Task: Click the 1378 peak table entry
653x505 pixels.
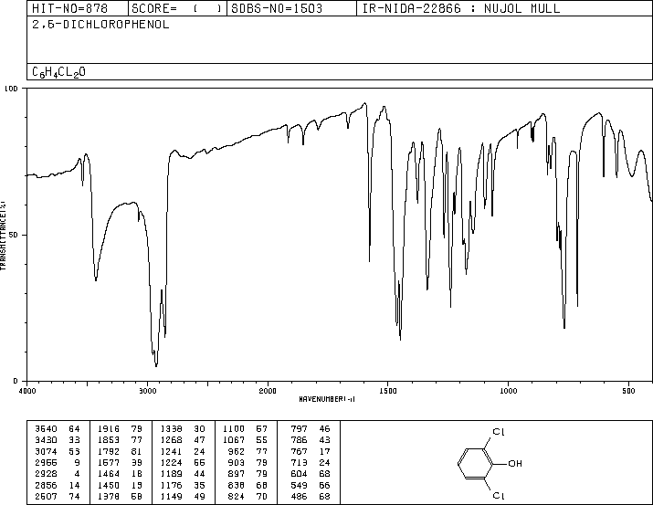Action: (120, 496)
